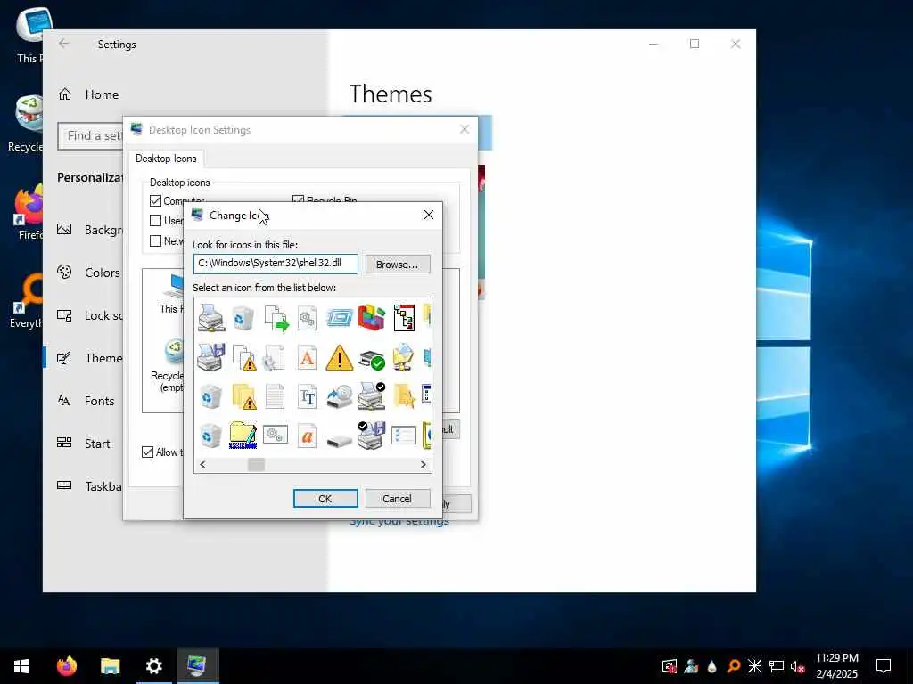This screenshot has height=684, width=913.
Task: Open Background personalization page
Action: 90,230
